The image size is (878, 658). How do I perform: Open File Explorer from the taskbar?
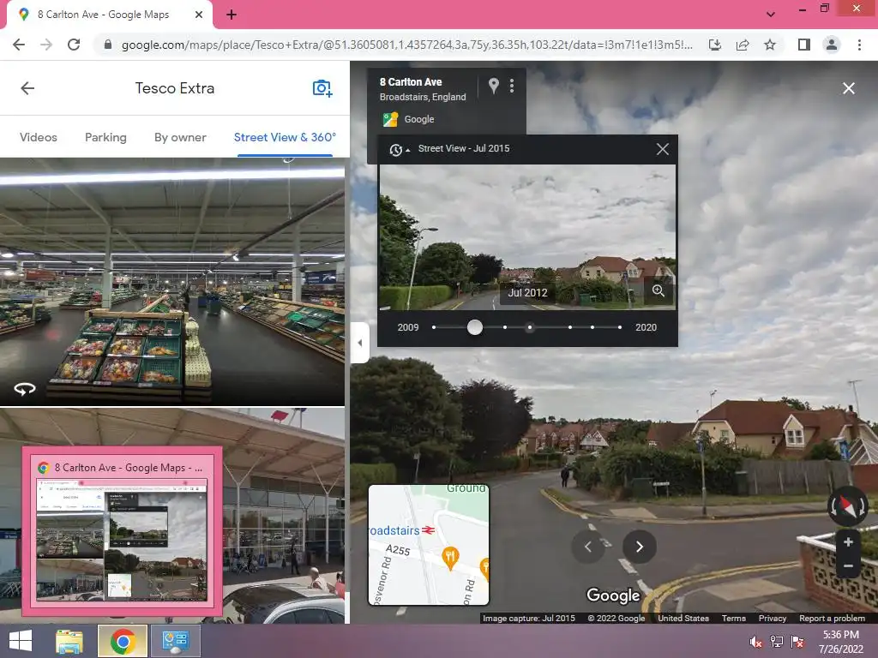(69, 641)
